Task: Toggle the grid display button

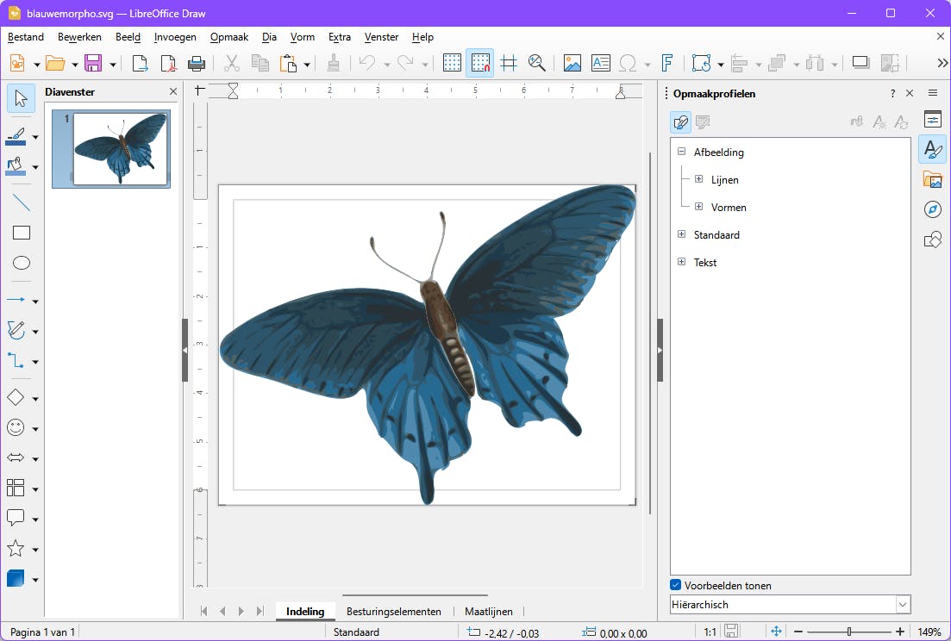Action: pos(452,63)
